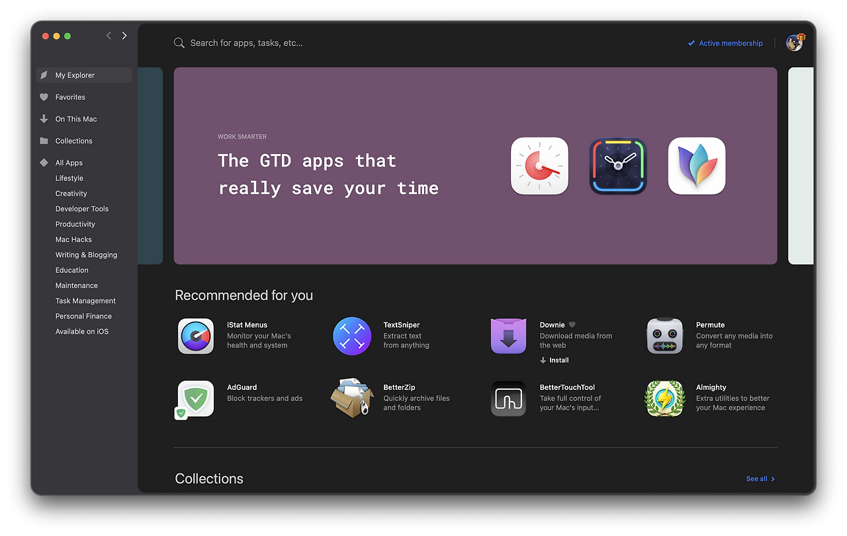Screen dimensions: 847x536
Task: Open the Permute robot icon
Action: pos(664,336)
